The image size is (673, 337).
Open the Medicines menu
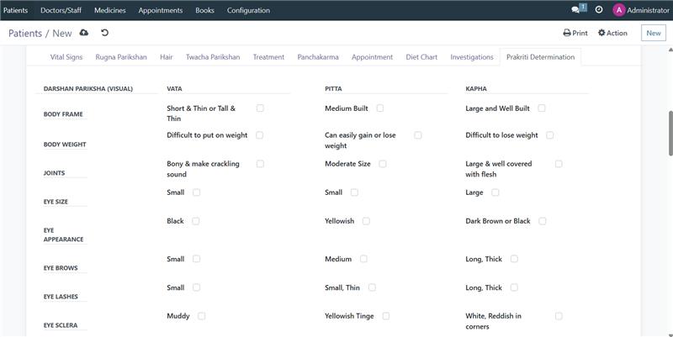click(x=110, y=10)
